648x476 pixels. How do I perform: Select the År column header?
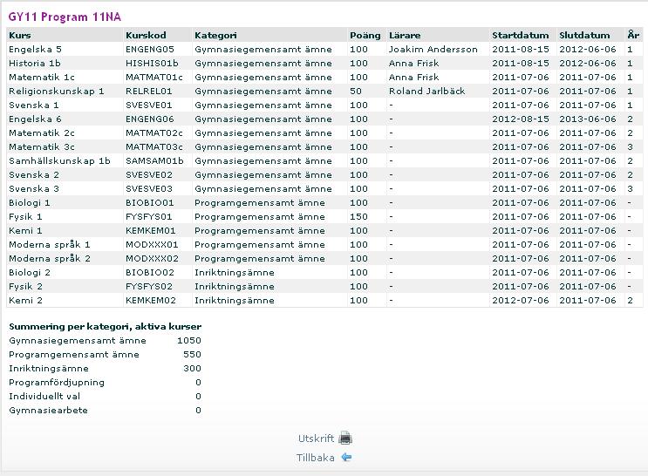(633, 35)
